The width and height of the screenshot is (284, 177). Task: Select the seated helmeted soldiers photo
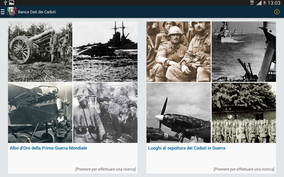(179, 52)
